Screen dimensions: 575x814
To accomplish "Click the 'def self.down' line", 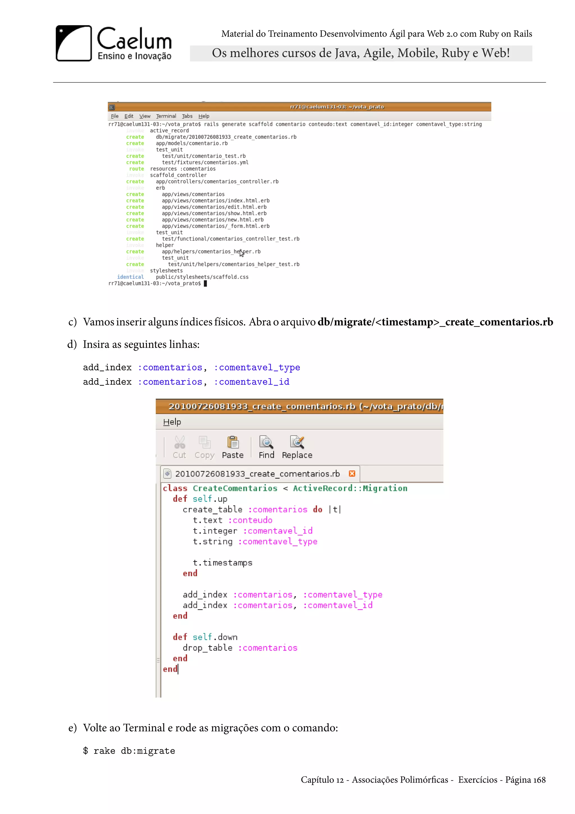I will (205, 637).
